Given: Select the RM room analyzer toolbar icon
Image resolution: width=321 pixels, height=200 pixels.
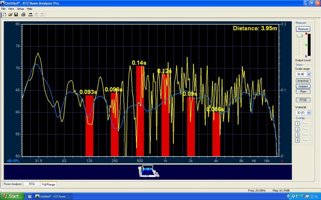Looking at the screenshot, I should (x=31, y=14).
